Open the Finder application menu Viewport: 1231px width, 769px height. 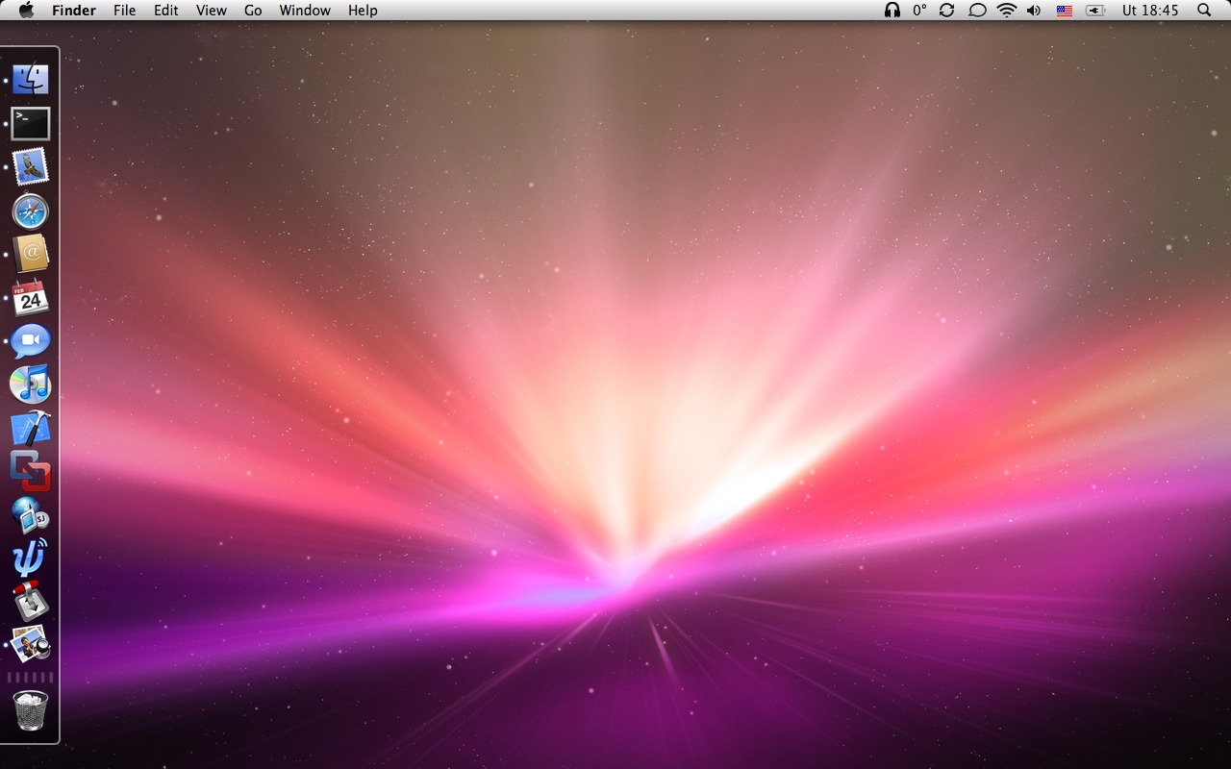point(74,11)
